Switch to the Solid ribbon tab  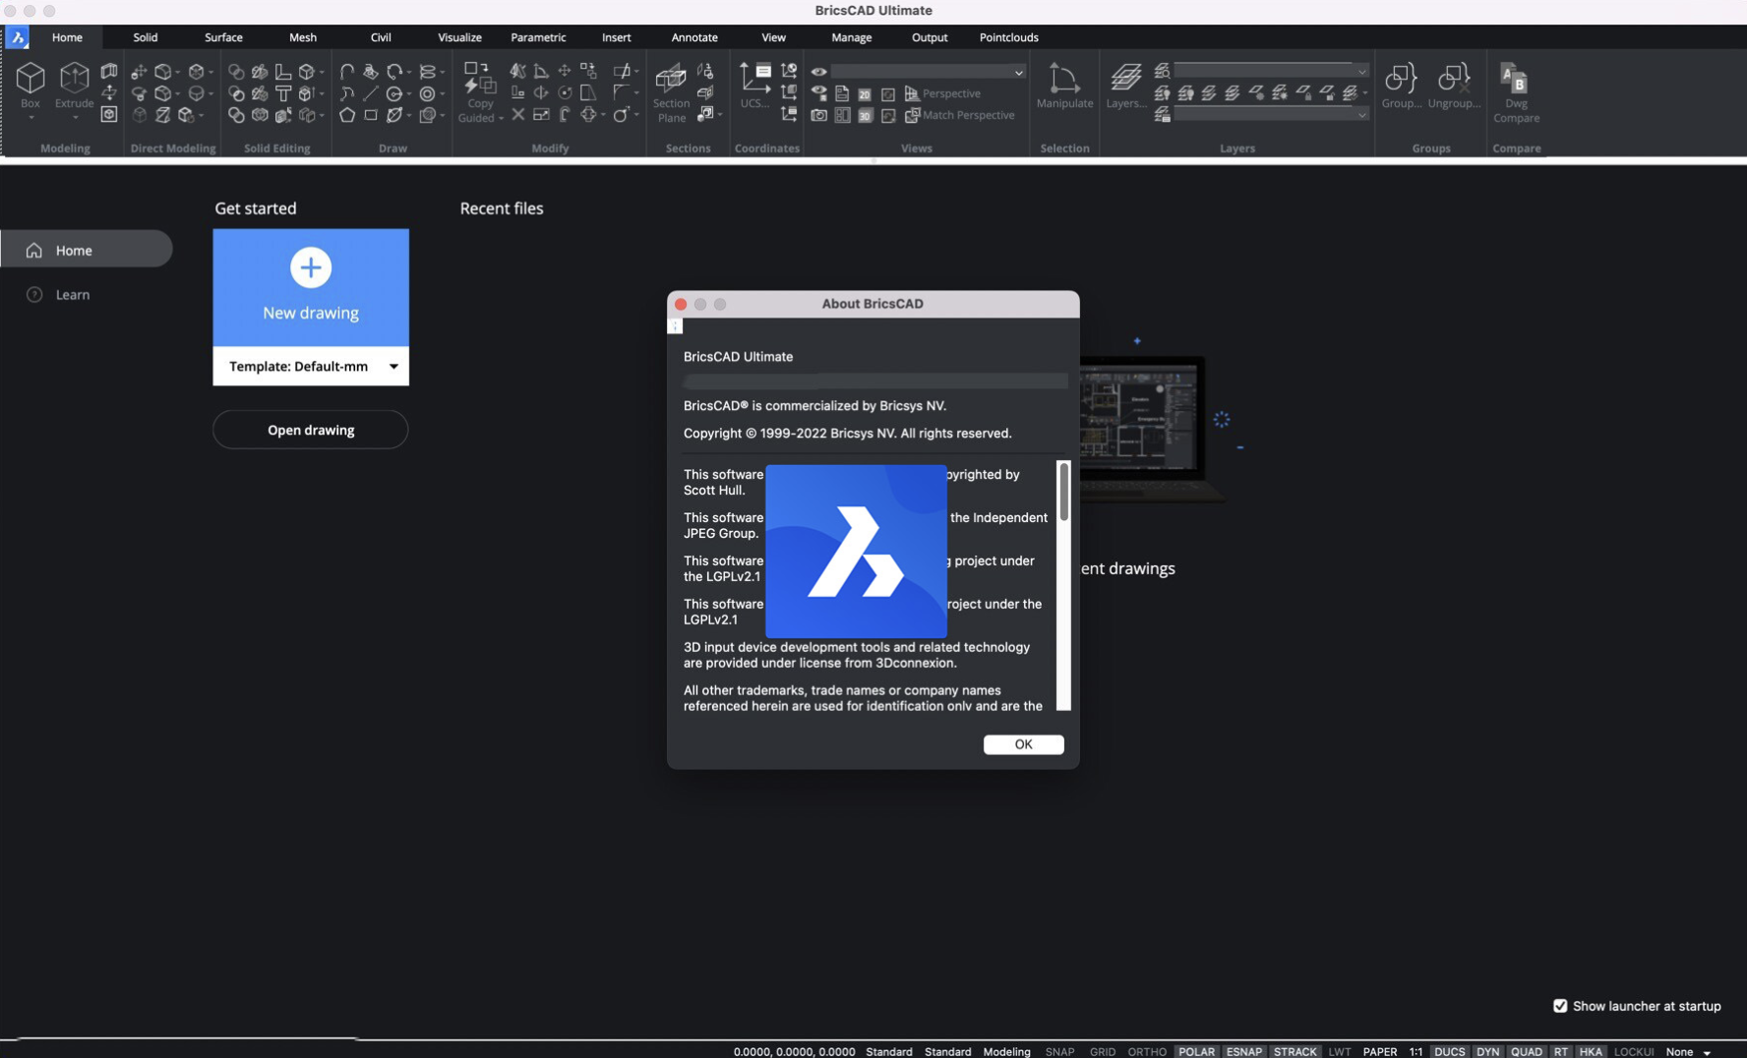(145, 37)
